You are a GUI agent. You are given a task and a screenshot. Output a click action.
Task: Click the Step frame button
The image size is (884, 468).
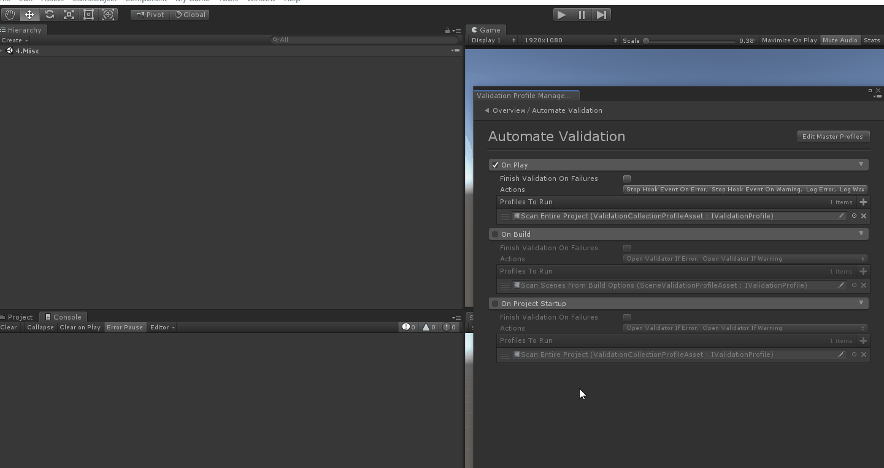[x=601, y=15]
